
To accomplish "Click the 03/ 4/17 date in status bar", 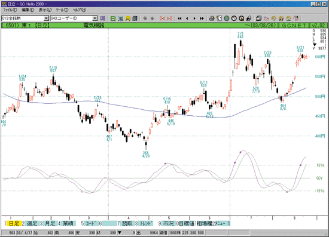I will click(24, 233).
